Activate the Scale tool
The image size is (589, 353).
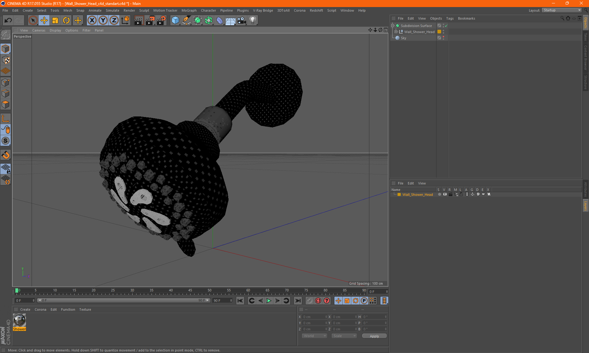pos(55,20)
